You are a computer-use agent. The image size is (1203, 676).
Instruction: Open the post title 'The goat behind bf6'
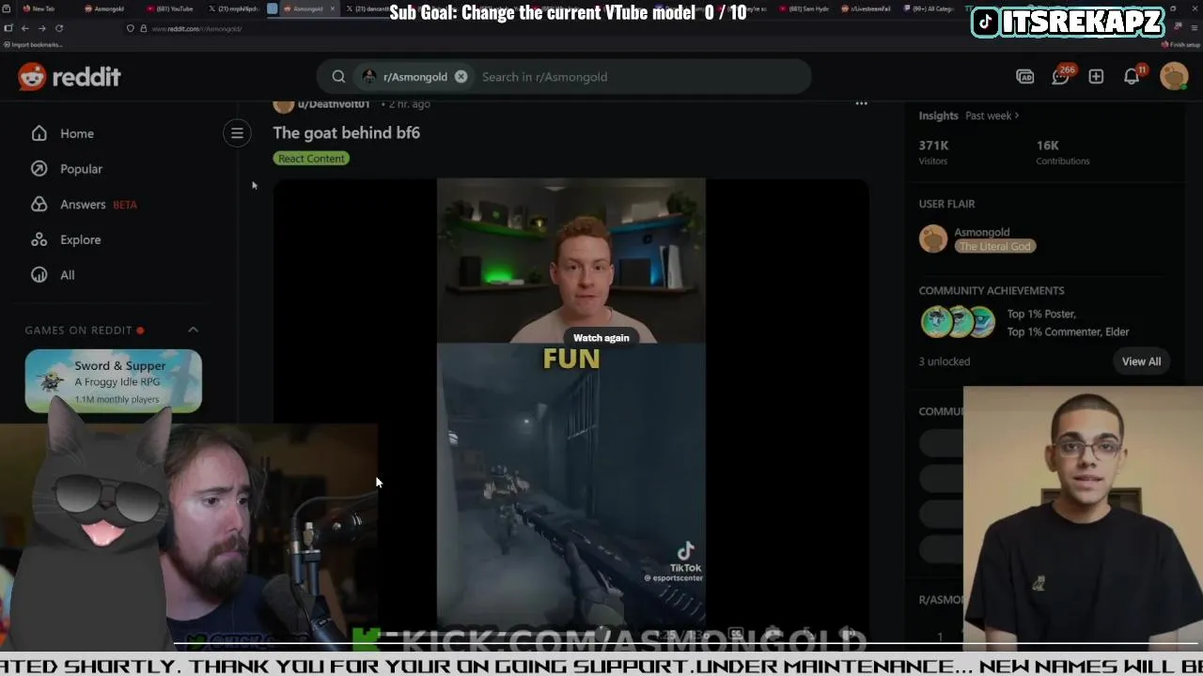pos(347,132)
